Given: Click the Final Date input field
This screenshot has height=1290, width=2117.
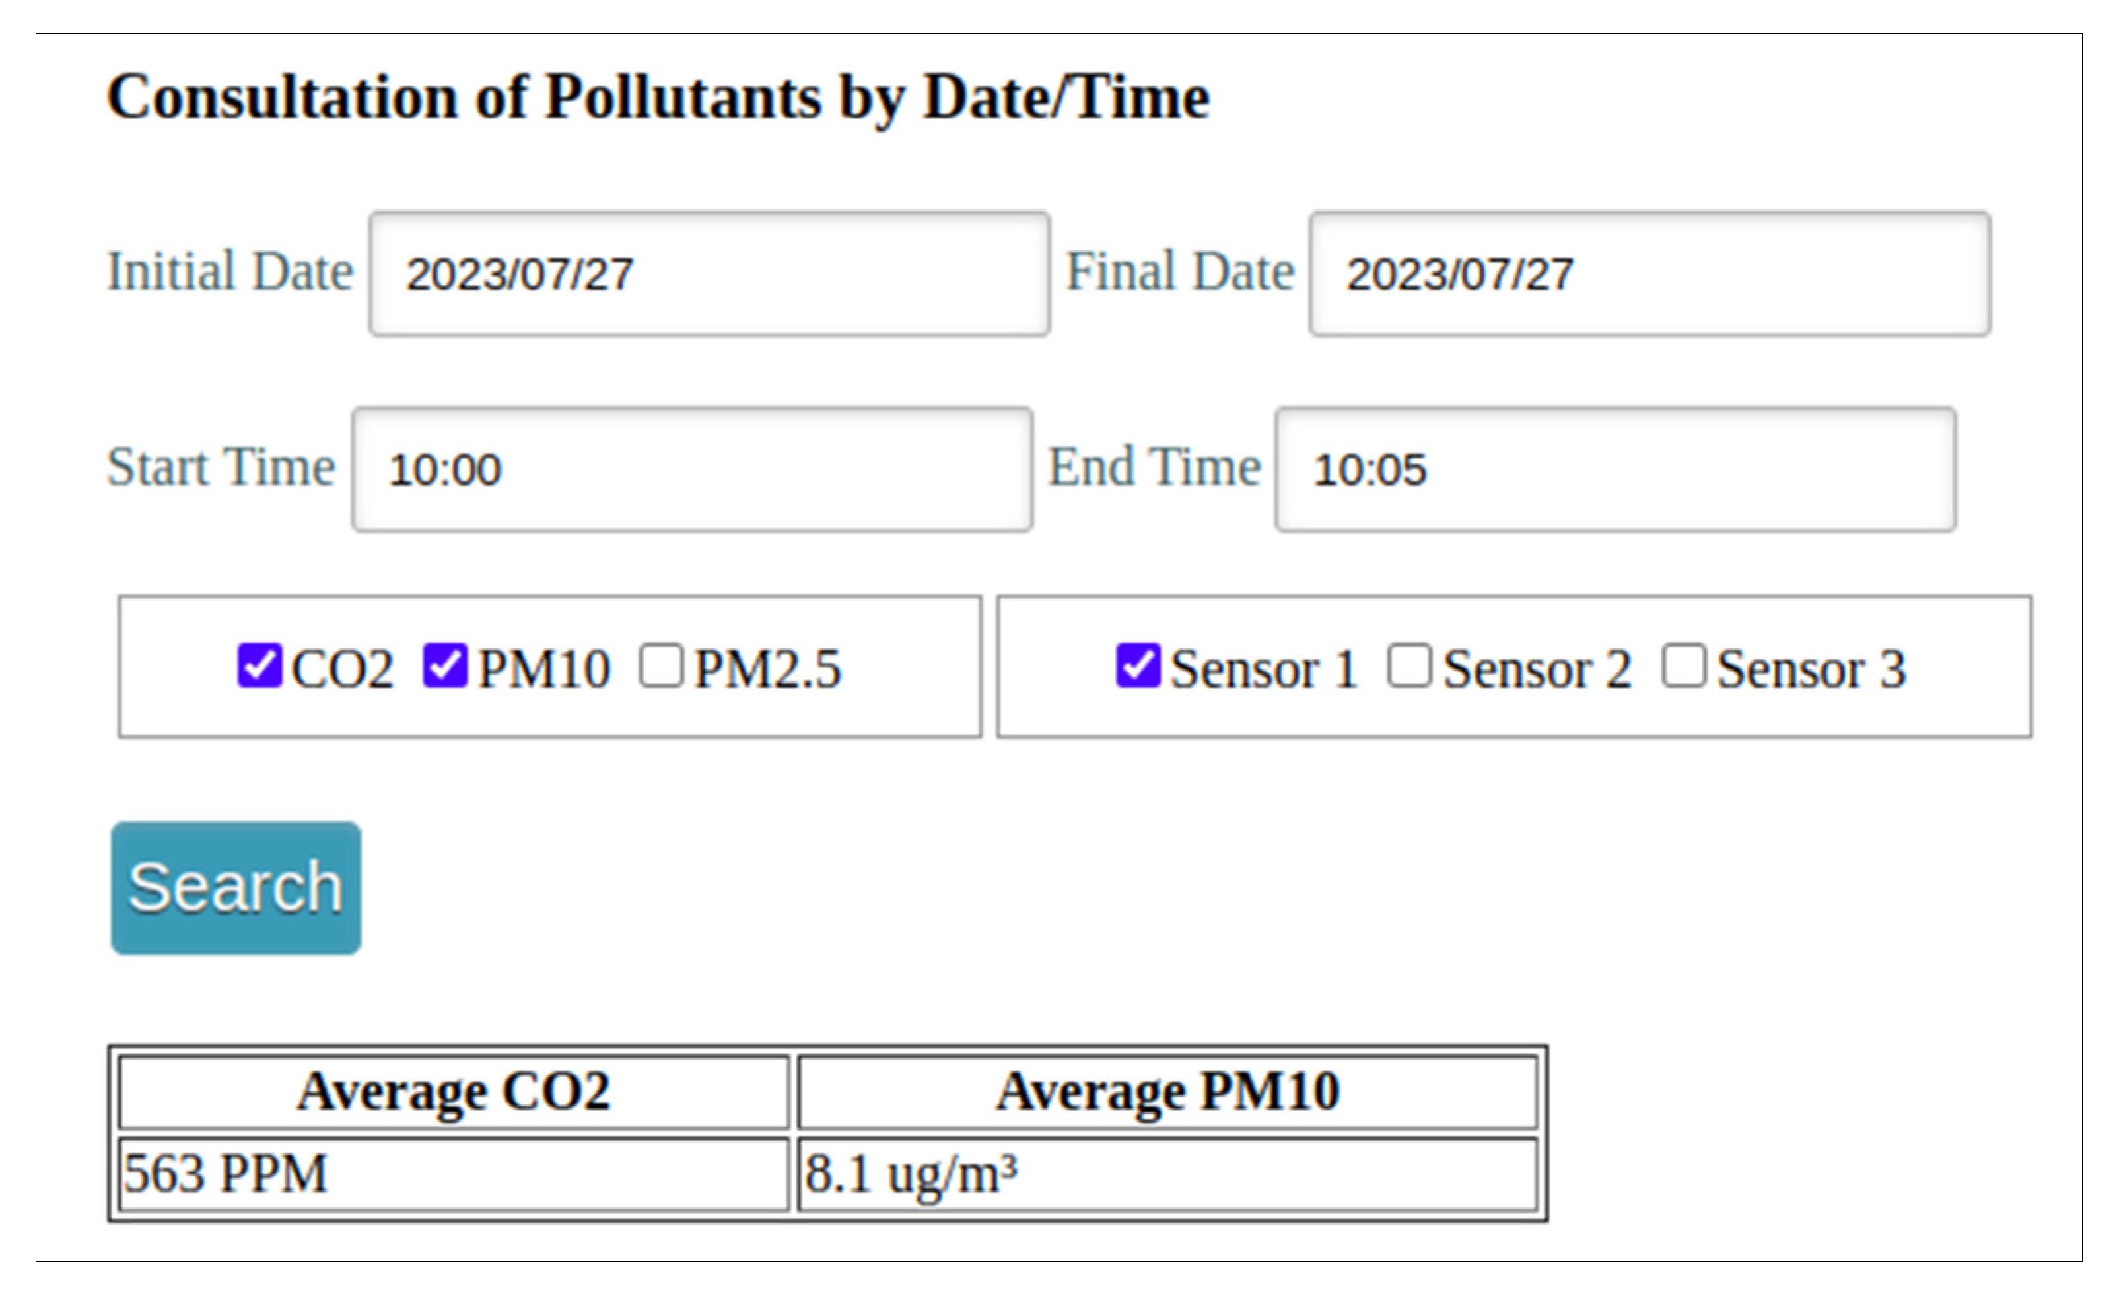Looking at the screenshot, I should tap(1649, 274).
